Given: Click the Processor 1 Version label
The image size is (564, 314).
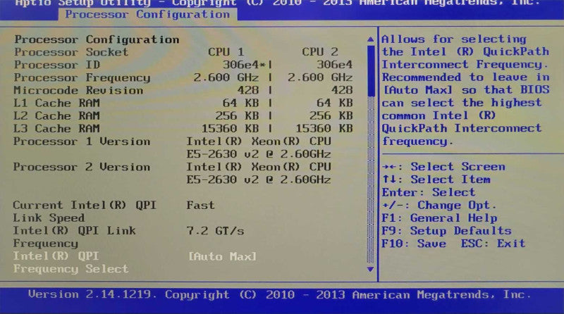Looking at the screenshot, I should 82,142.
